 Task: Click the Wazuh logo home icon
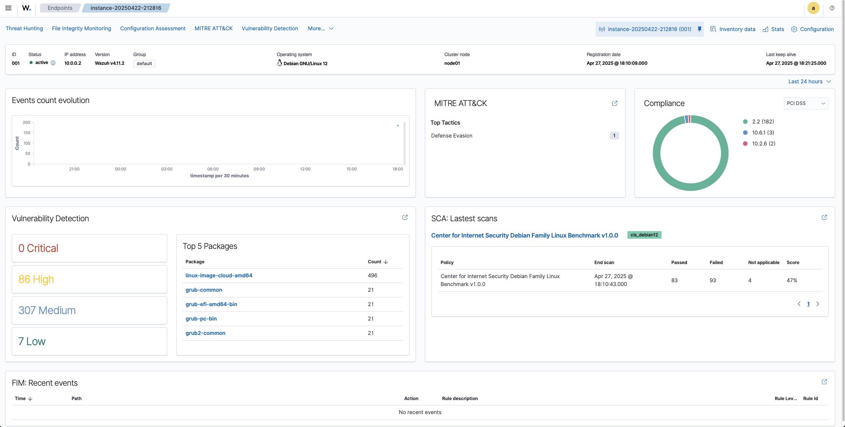pyautogui.click(x=27, y=8)
